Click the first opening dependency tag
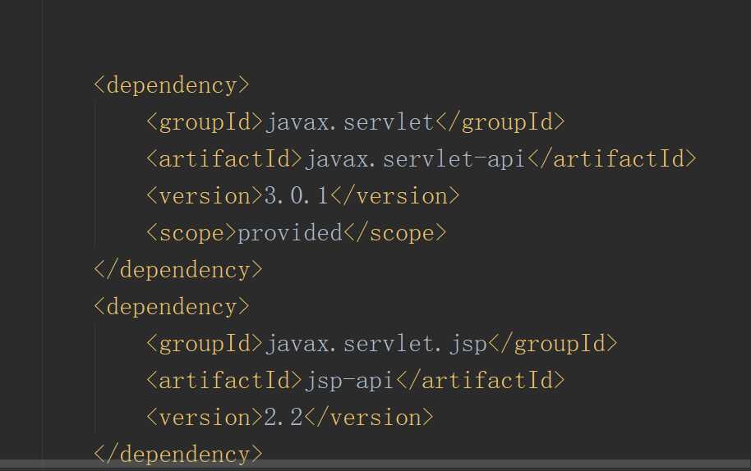 coord(171,85)
